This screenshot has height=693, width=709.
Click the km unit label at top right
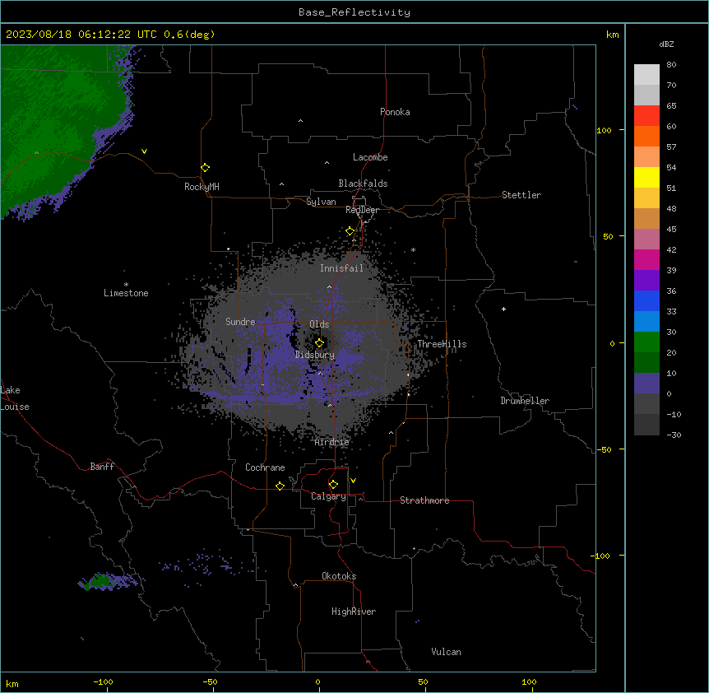click(612, 35)
